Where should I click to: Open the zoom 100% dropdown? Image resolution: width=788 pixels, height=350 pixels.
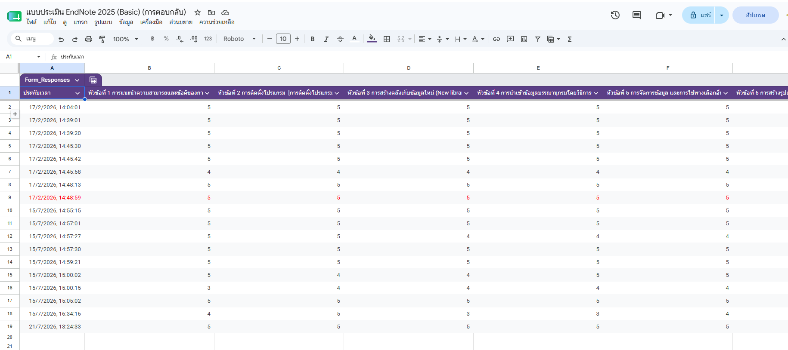coord(126,39)
